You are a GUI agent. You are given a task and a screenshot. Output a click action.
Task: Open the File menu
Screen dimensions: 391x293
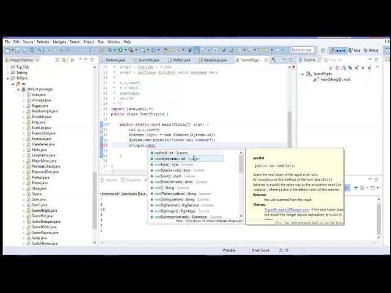click(x=7, y=42)
